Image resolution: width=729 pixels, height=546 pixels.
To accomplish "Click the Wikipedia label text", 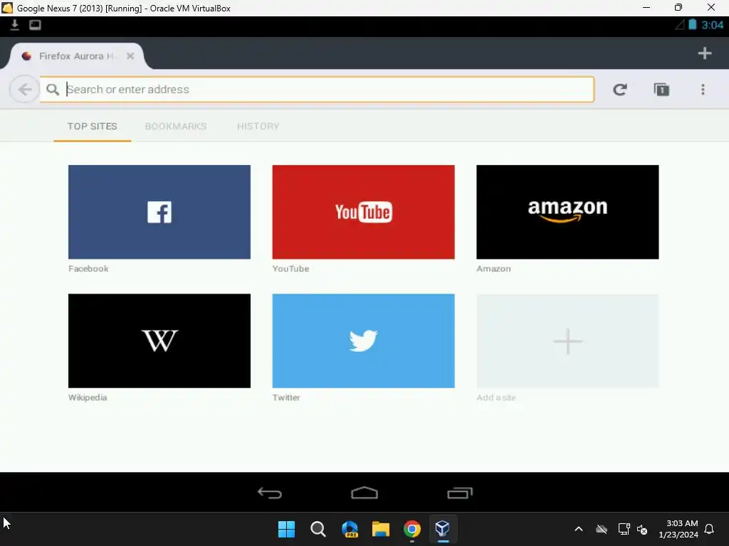I will [88, 397].
